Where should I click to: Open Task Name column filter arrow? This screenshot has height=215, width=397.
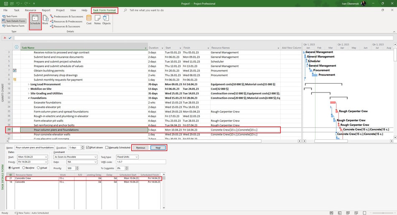pos(145,48)
